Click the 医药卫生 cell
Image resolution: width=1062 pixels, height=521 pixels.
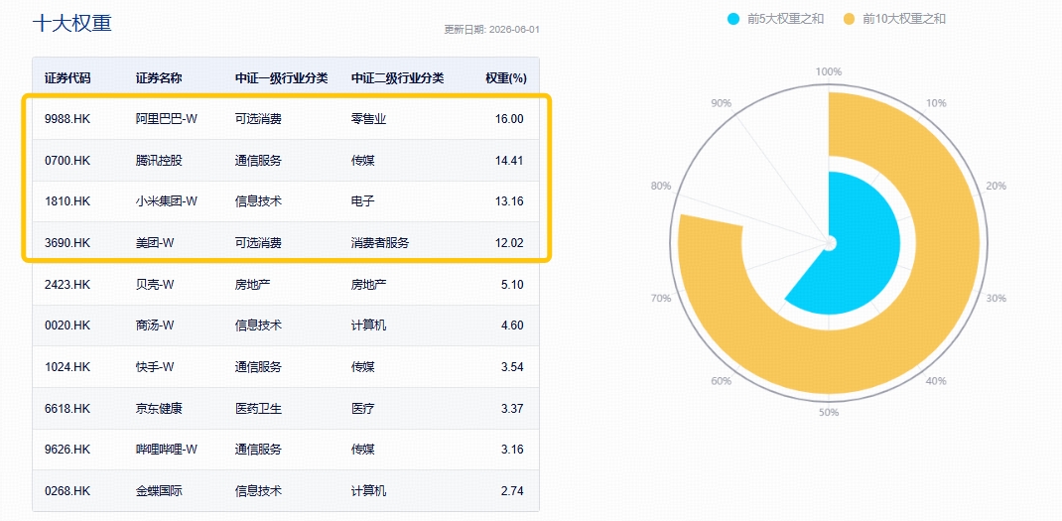pos(258,409)
